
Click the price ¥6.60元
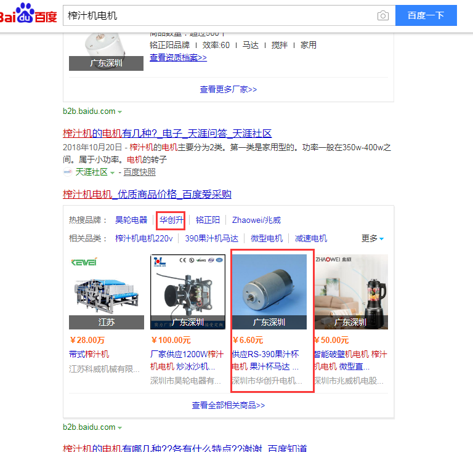point(248,340)
